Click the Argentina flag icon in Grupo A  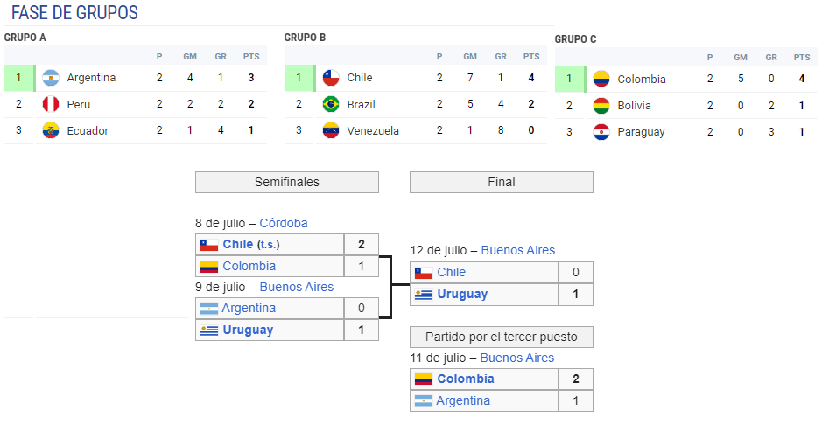coord(51,78)
